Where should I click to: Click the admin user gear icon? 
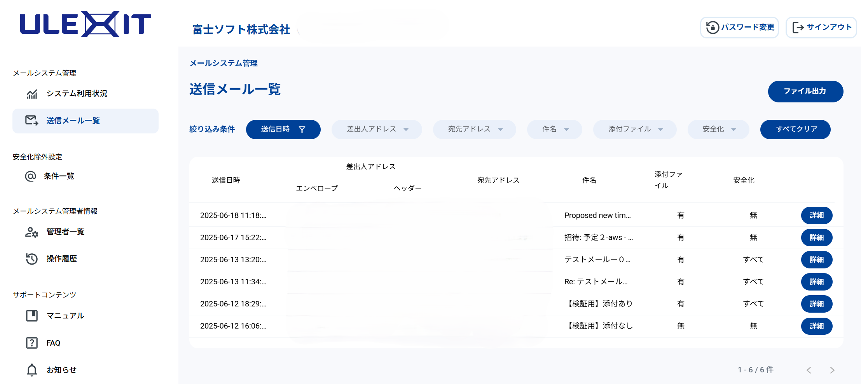coord(31,232)
